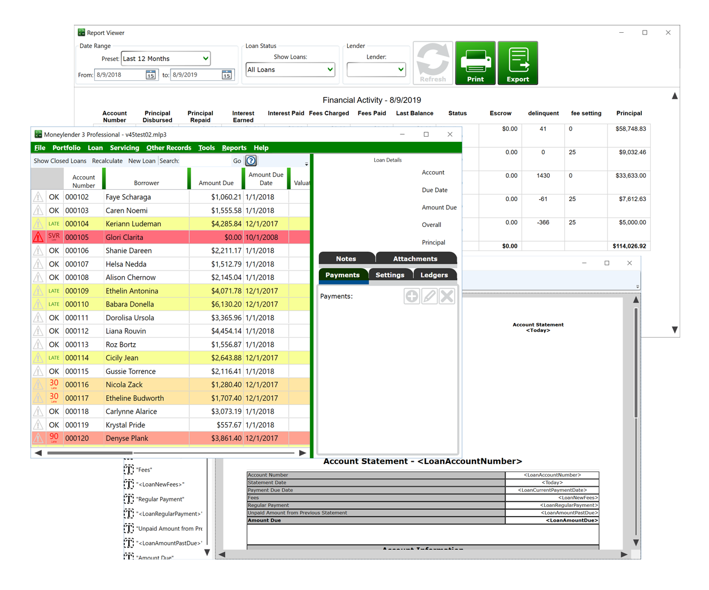Expand the Moneylender toolbar overflow arrow
Image resolution: width=709 pixels, height=590 pixels.
click(x=307, y=164)
